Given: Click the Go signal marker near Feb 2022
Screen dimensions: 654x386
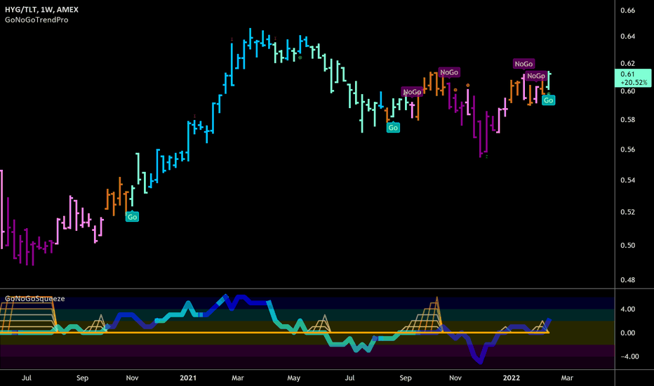Looking at the screenshot, I should (549, 100).
